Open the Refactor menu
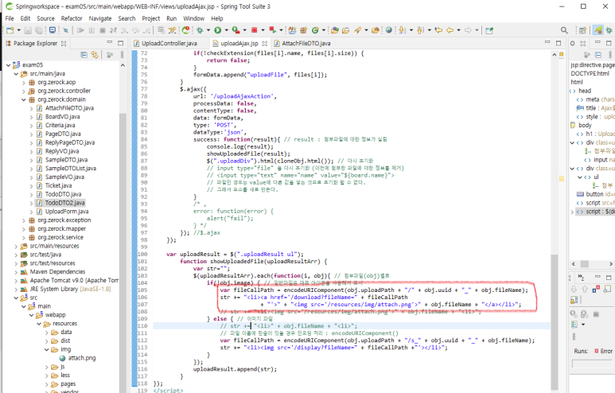This screenshot has height=393, width=615. (72, 18)
